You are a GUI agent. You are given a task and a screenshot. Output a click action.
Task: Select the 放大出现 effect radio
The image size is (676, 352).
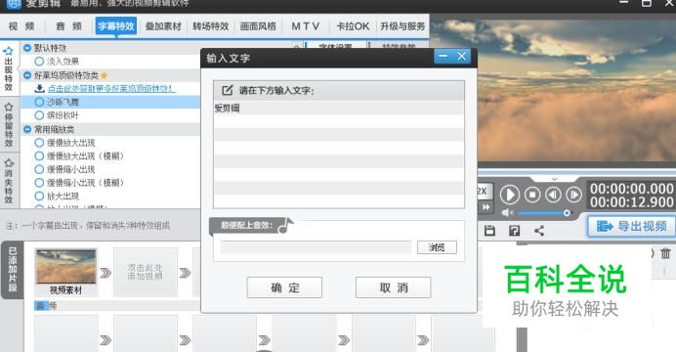click(x=39, y=196)
